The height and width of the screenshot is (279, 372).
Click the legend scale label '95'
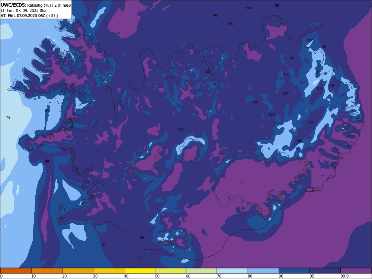[x=312, y=276]
